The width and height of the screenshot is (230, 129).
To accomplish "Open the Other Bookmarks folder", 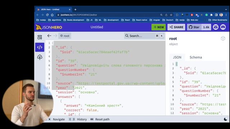I will pyautogui.click(x=218, y=20).
